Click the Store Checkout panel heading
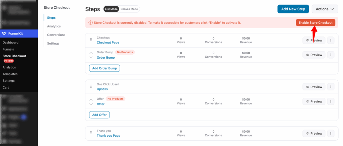343x146 pixels. [x=57, y=7]
